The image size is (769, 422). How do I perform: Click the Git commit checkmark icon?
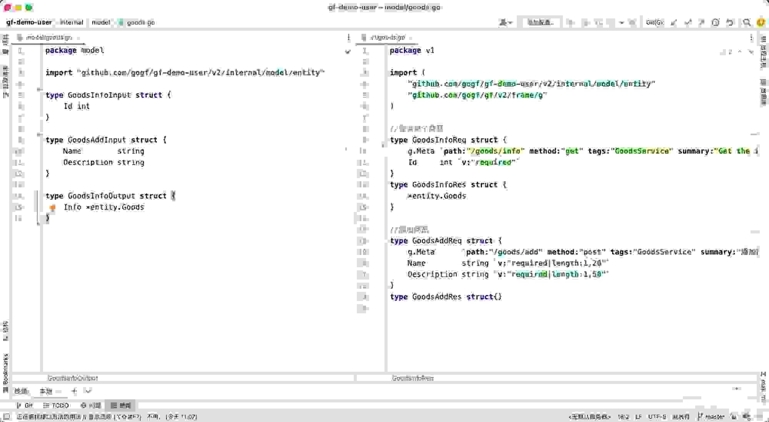[x=688, y=23]
